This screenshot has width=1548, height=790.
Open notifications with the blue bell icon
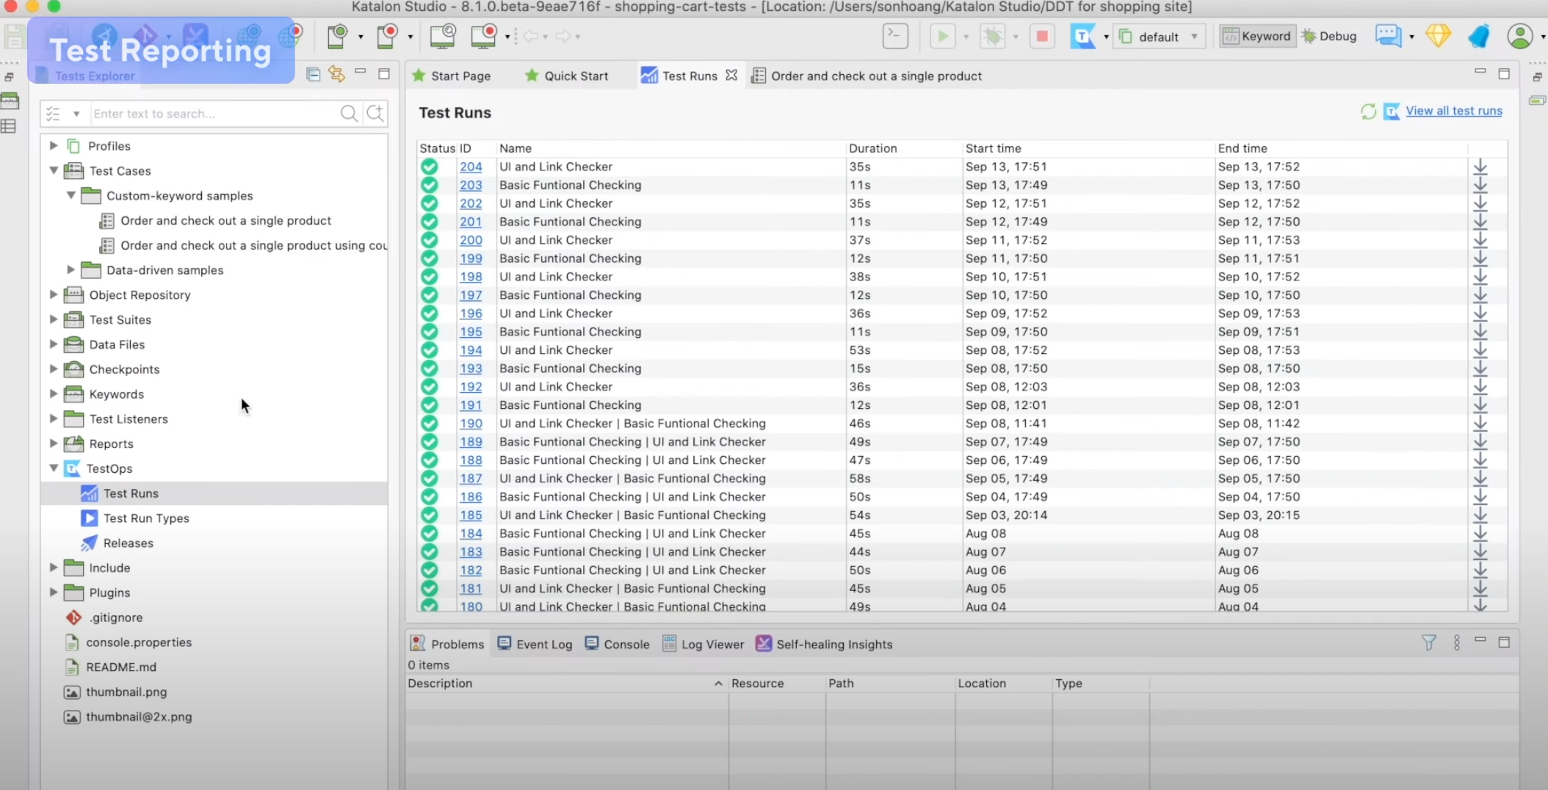click(1479, 36)
